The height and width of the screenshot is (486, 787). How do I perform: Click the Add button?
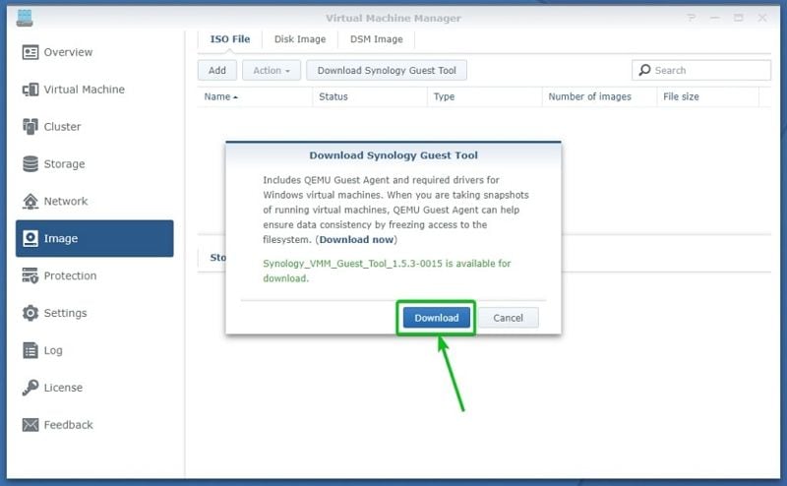click(217, 70)
